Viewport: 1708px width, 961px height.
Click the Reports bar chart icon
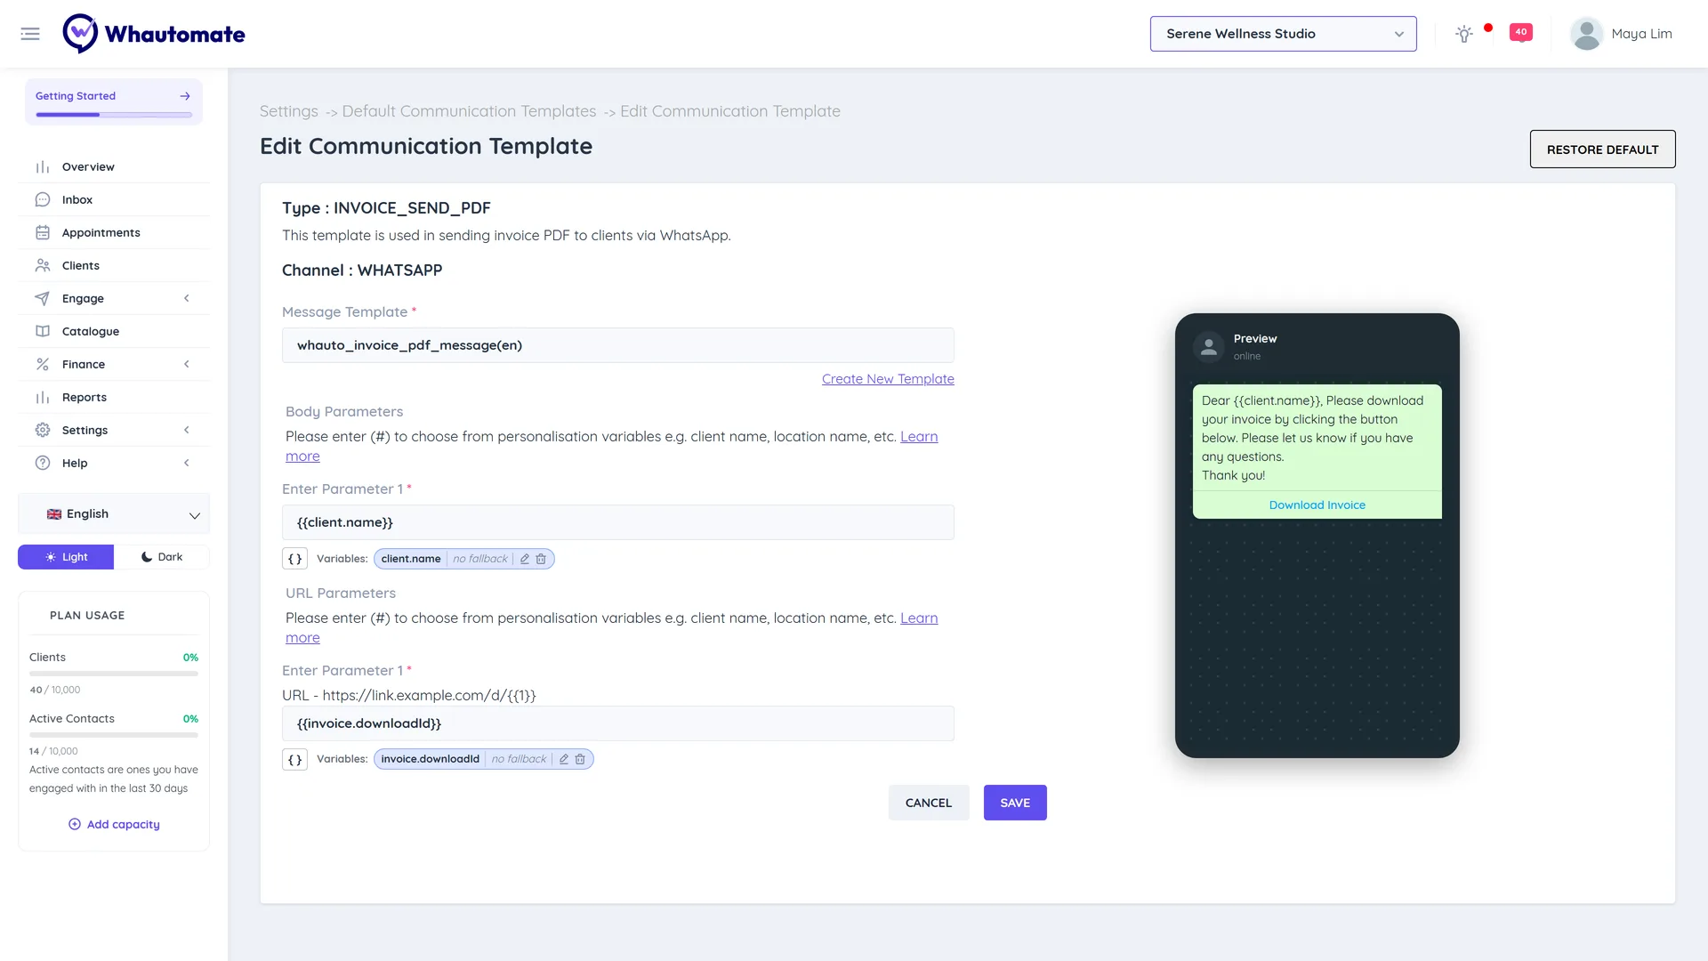[x=43, y=398]
